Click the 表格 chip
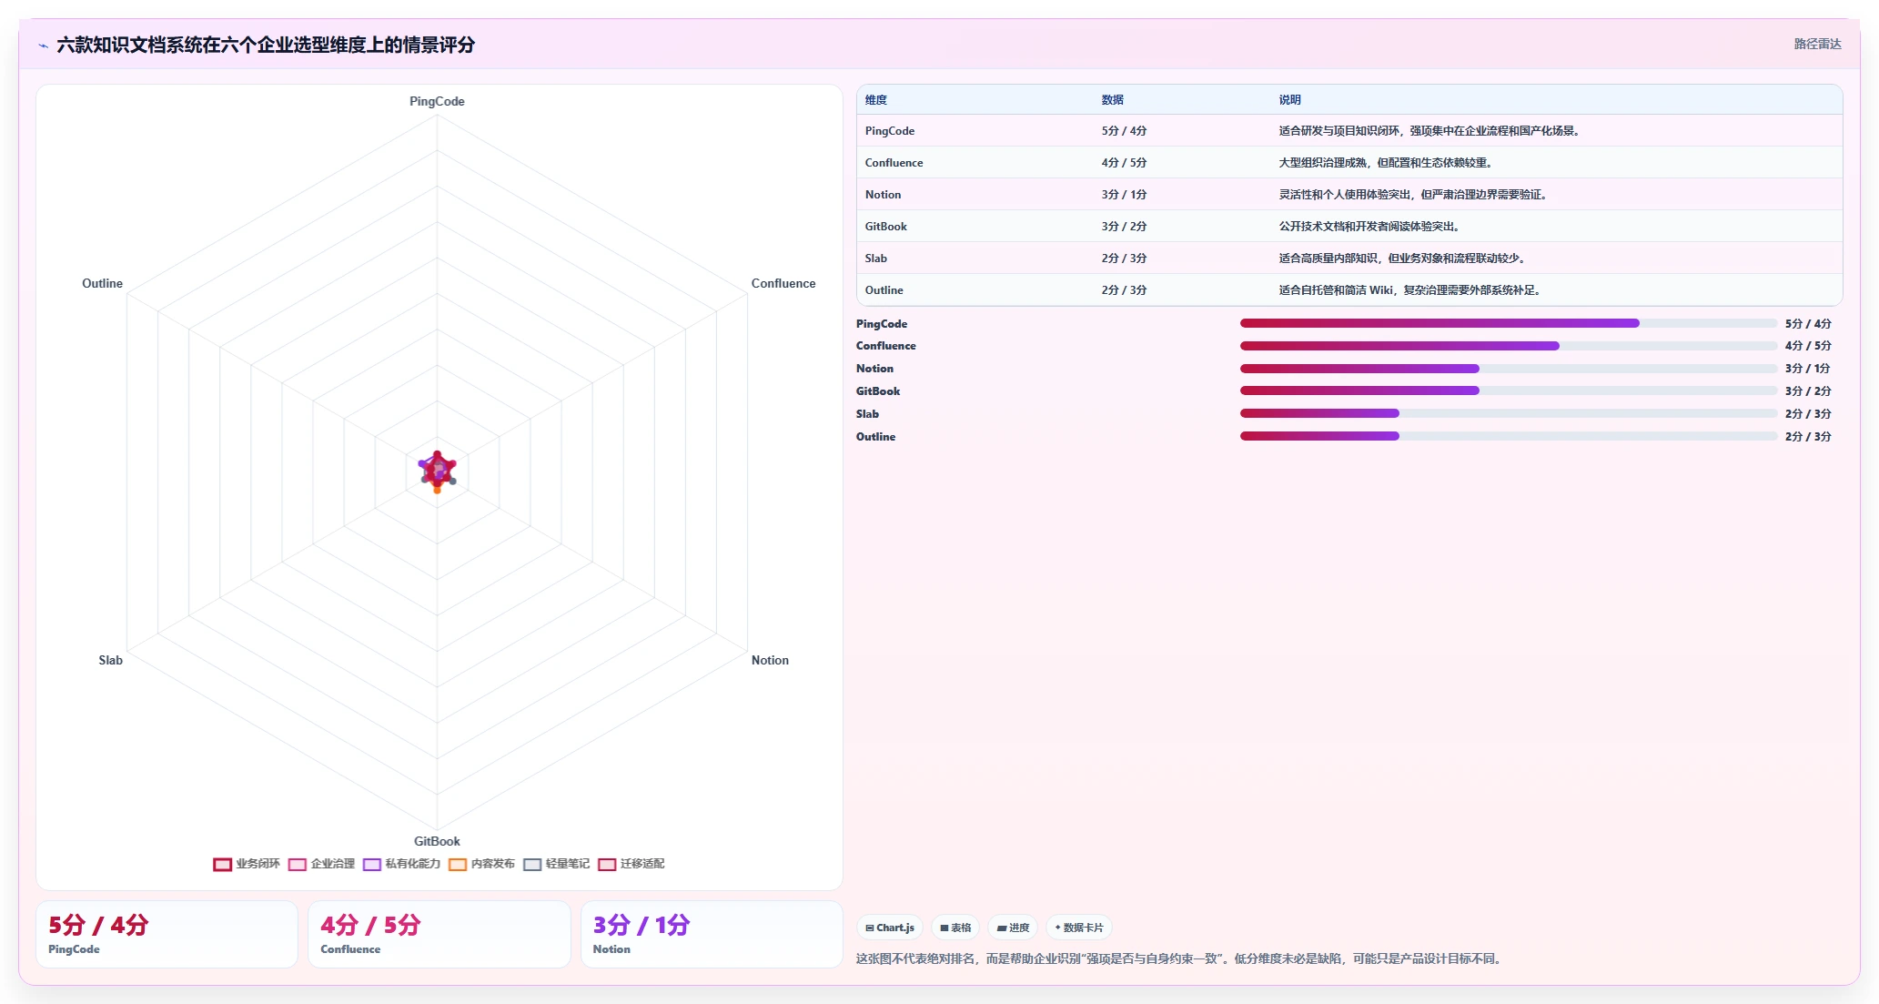This screenshot has width=1879, height=1004. [955, 928]
